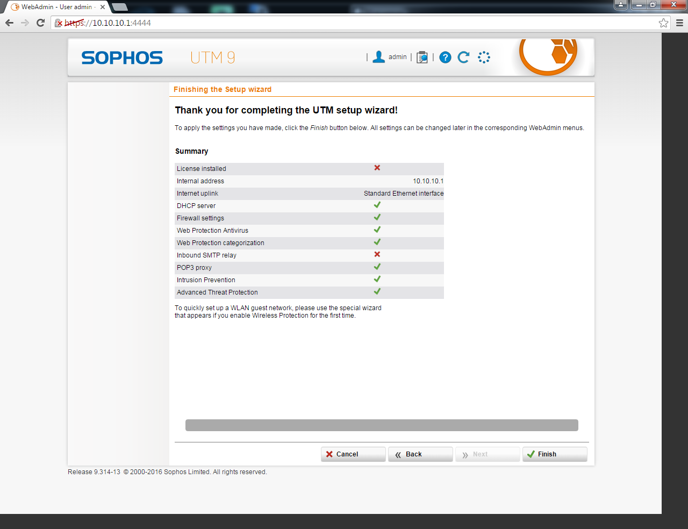This screenshot has width=688, height=529.
Task: Click the 'Internal address' row label
Action: coord(200,181)
